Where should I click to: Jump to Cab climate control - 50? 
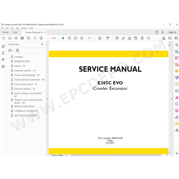pos(26,84)
